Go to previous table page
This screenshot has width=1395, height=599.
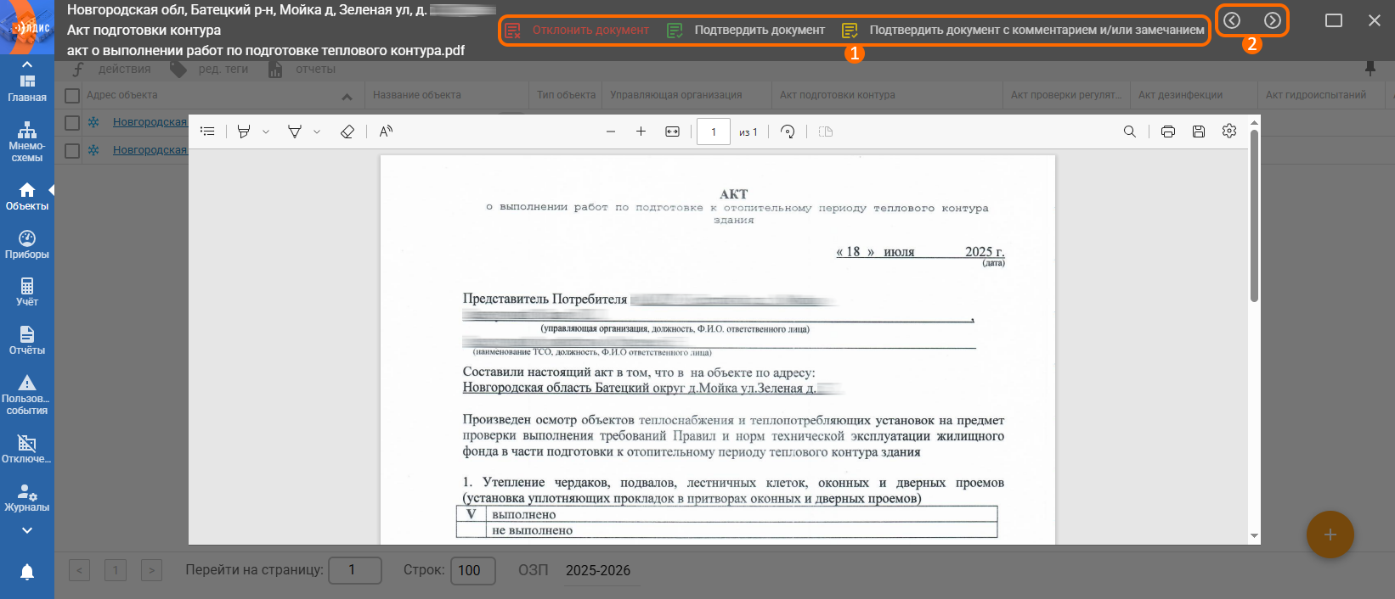pyautogui.click(x=79, y=570)
